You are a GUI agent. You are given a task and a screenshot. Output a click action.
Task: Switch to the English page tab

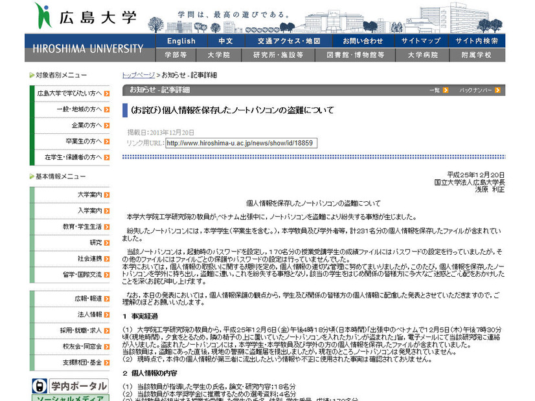pyautogui.click(x=181, y=40)
